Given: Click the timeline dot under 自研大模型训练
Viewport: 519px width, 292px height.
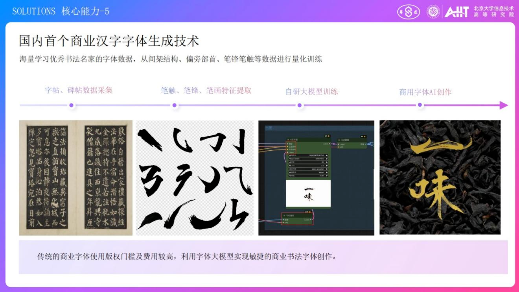Looking at the screenshot, I should (x=300, y=105).
